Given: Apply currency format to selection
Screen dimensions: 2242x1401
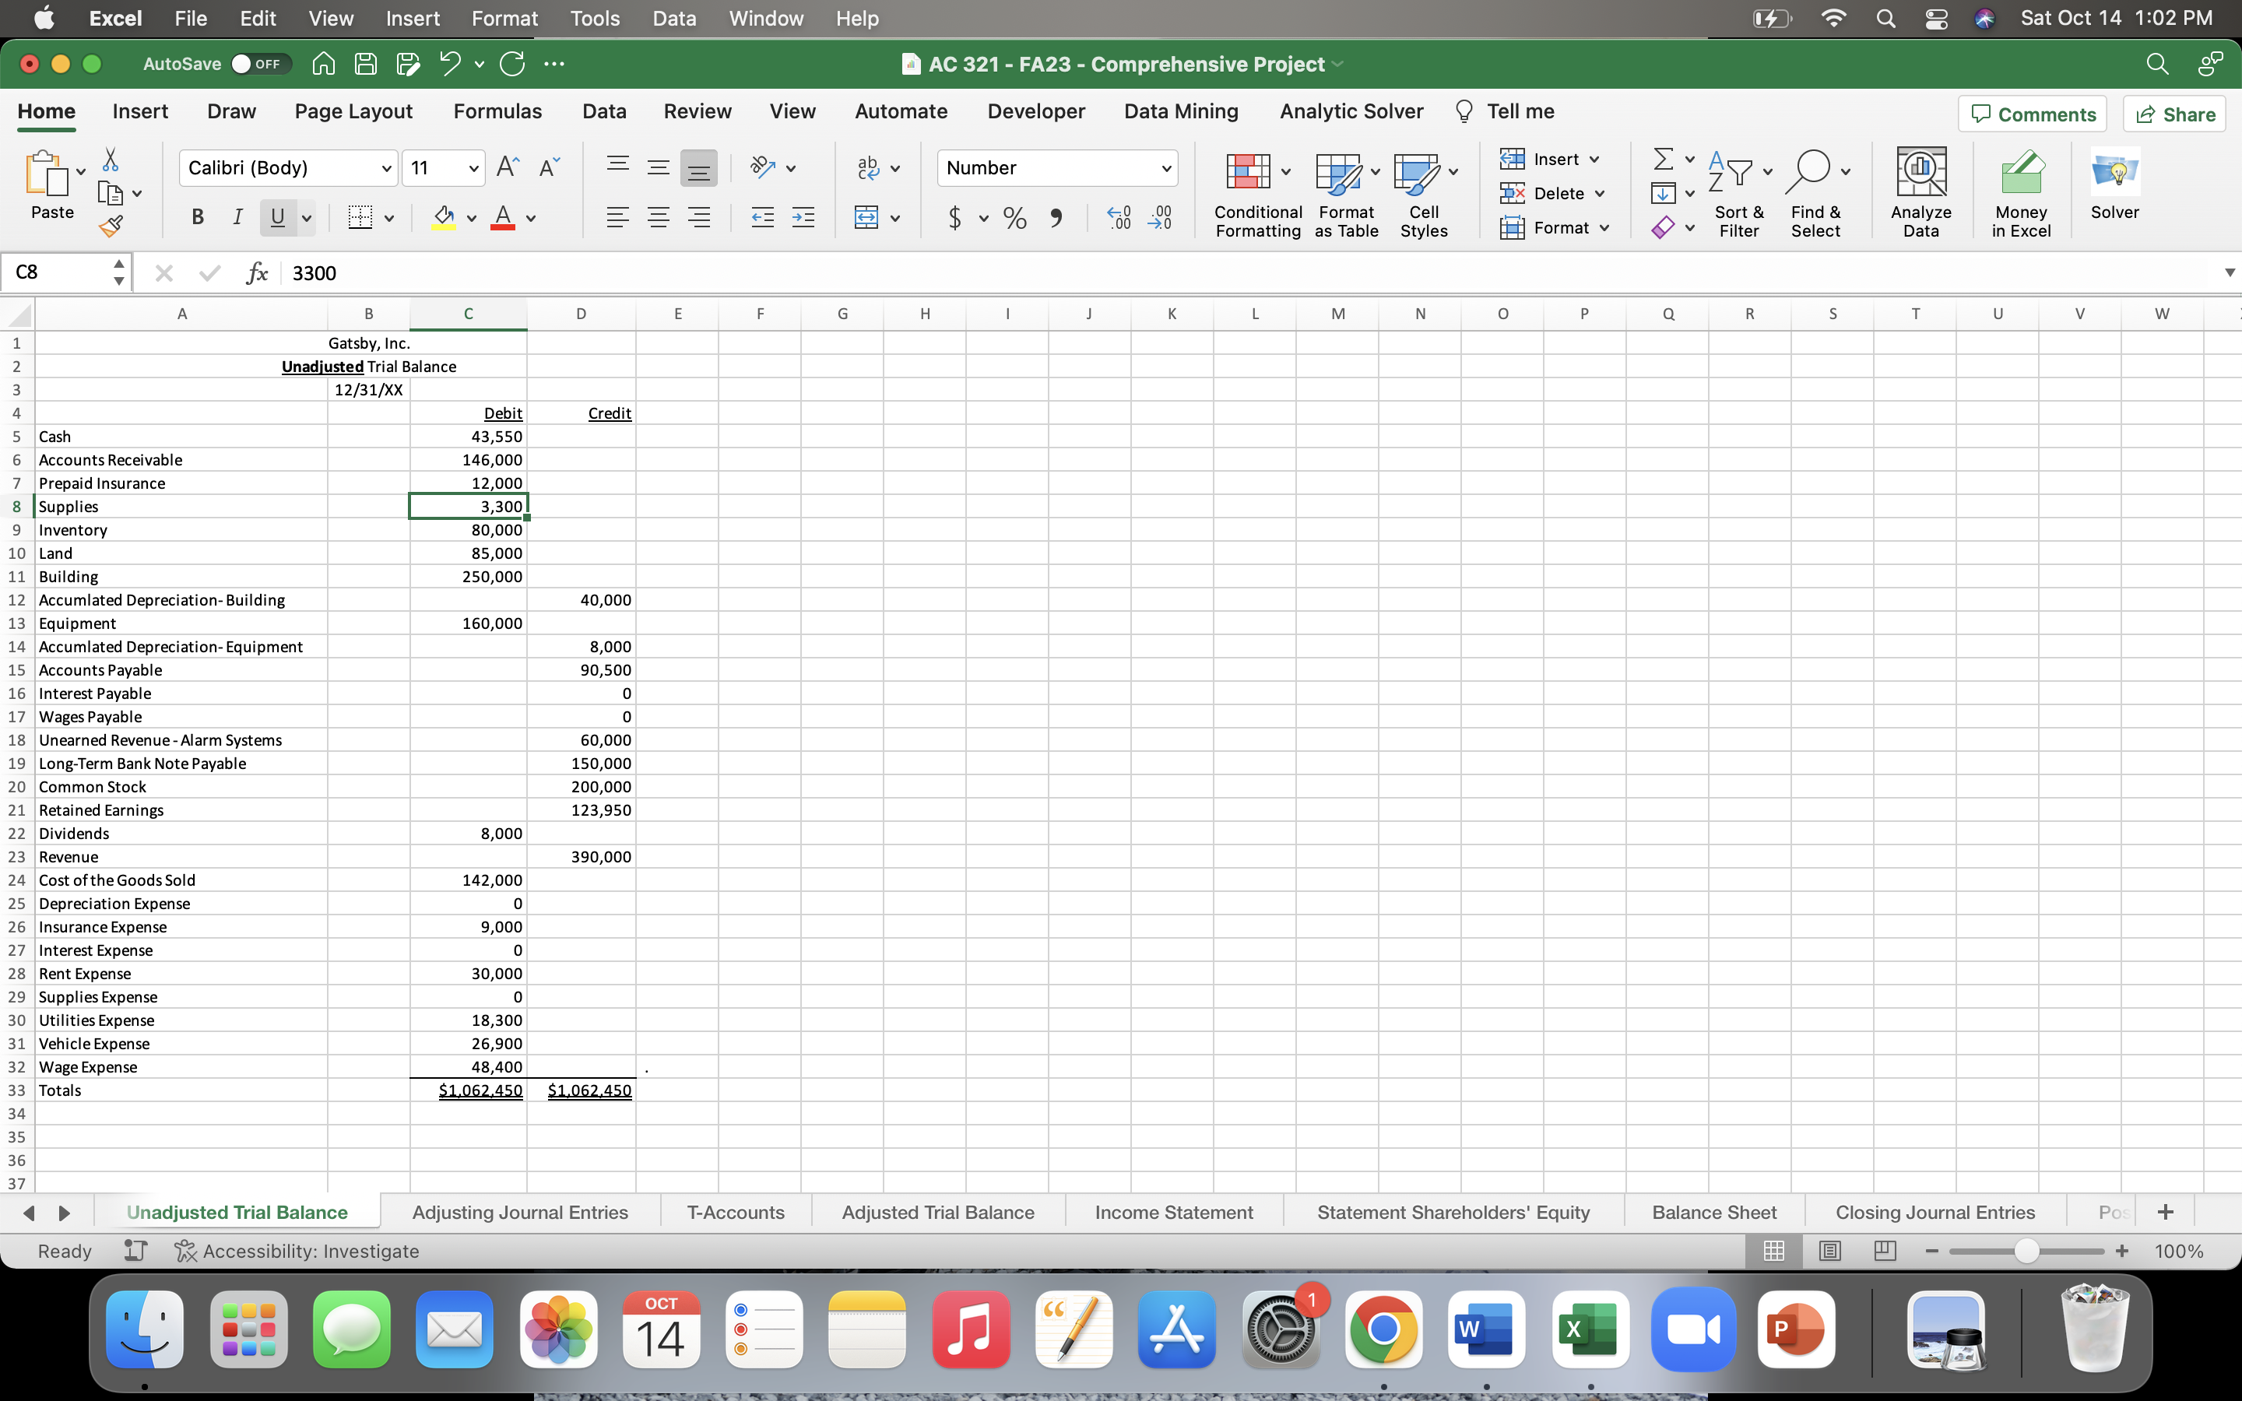Looking at the screenshot, I should coord(954,218).
